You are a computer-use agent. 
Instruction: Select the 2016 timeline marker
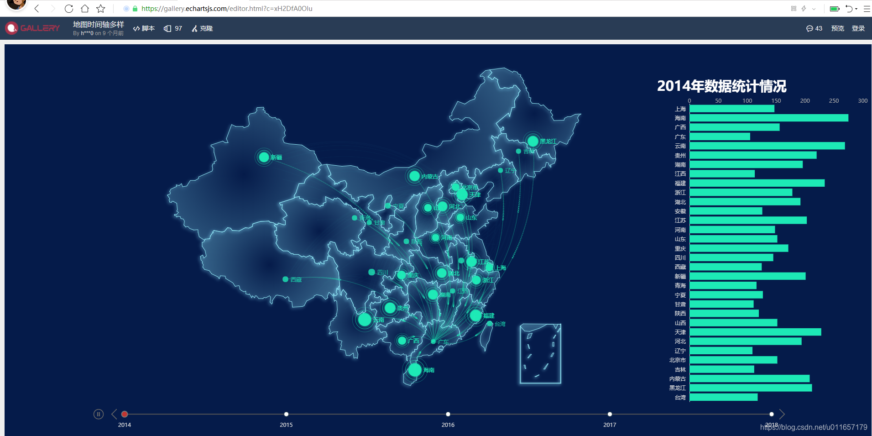click(x=448, y=414)
